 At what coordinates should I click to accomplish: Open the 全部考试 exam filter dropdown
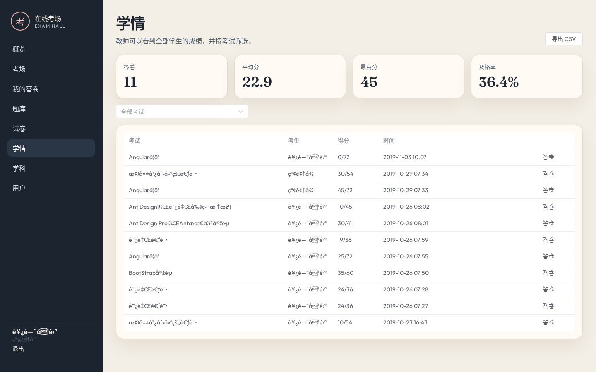[x=182, y=112]
